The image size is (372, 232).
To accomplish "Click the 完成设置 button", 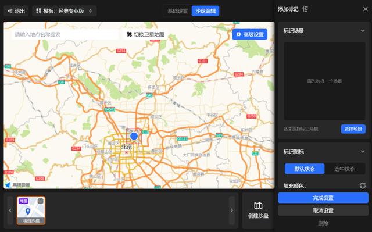I will [x=323, y=198].
